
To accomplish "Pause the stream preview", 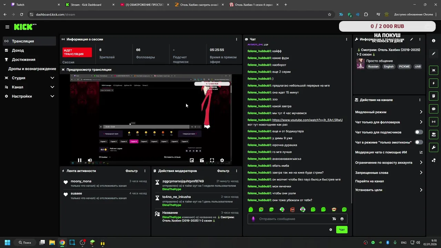I will click(x=80, y=160).
